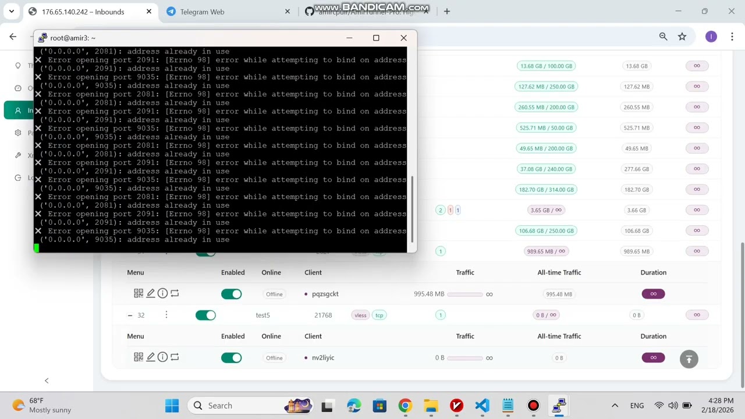Viewport: 745px width, 419px height.
Task: Click the browser back arrow
Action: (13, 37)
